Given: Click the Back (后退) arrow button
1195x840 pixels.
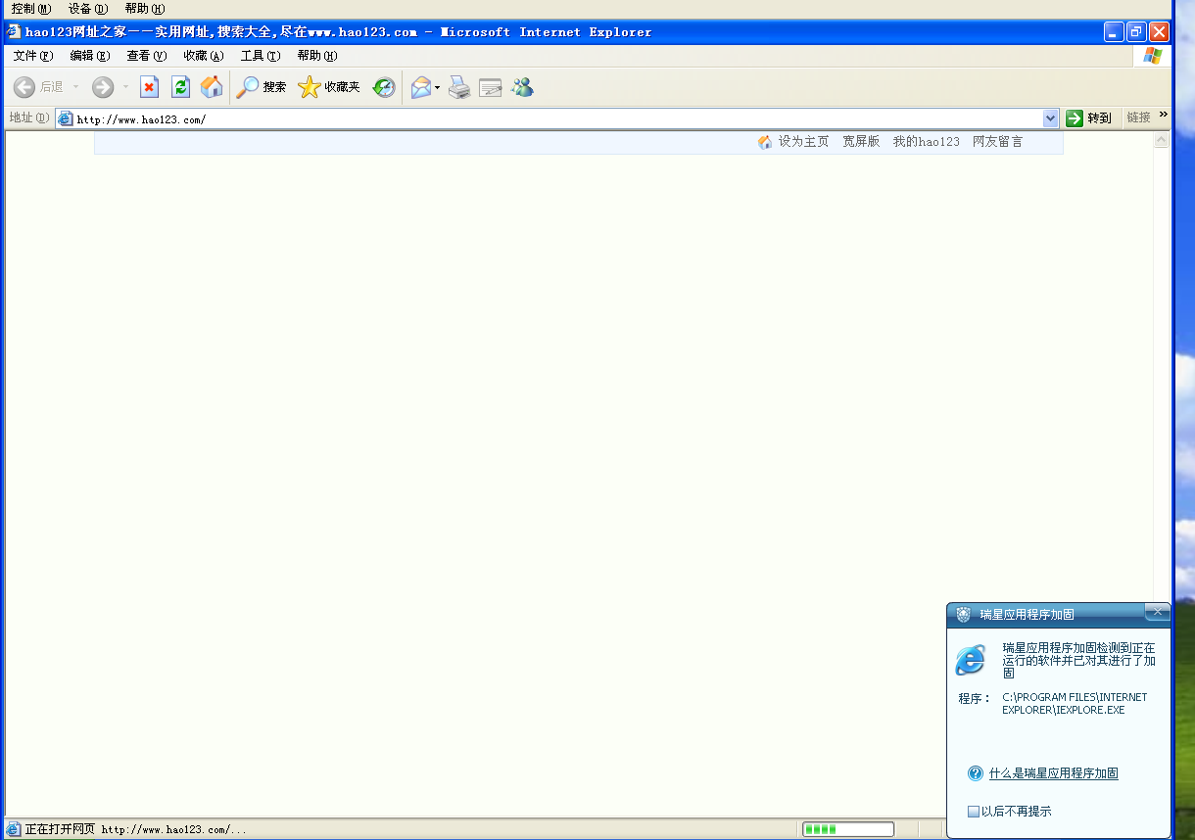Looking at the screenshot, I should [x=38, y=87].
